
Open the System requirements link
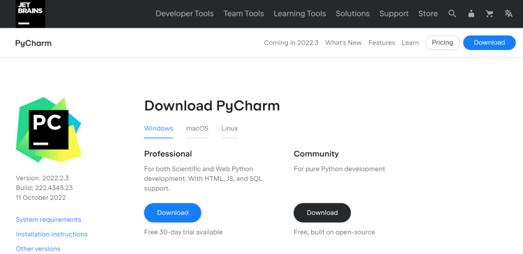tap(48, 220)
